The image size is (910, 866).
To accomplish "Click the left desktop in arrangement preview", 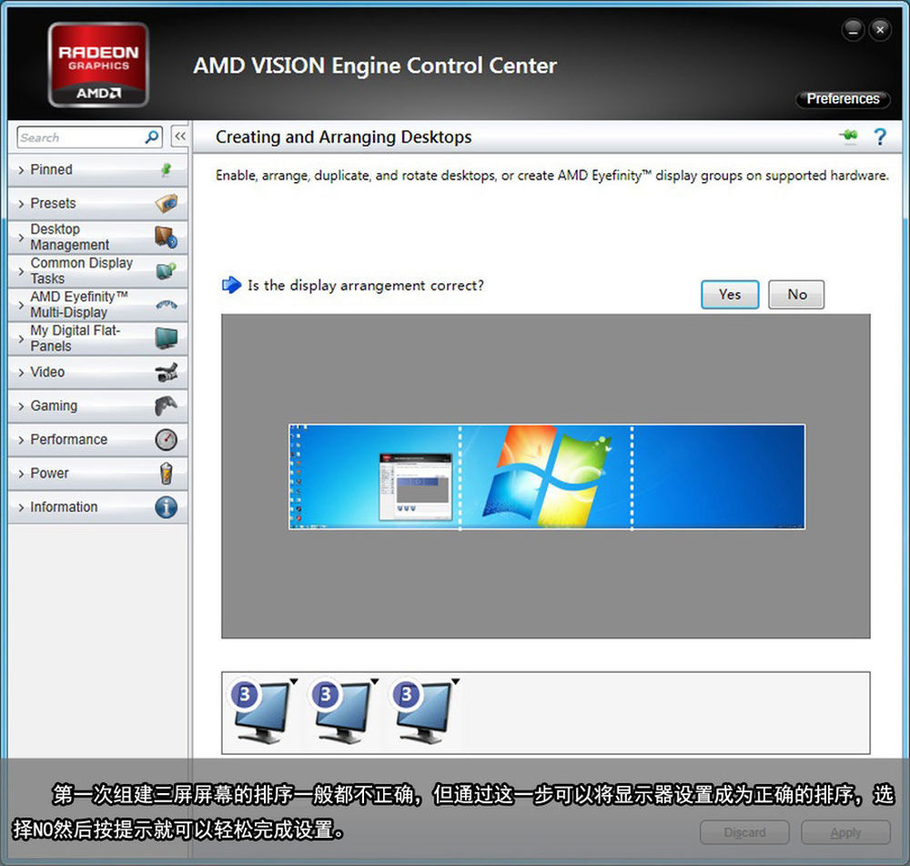I will tap(374, 477).
